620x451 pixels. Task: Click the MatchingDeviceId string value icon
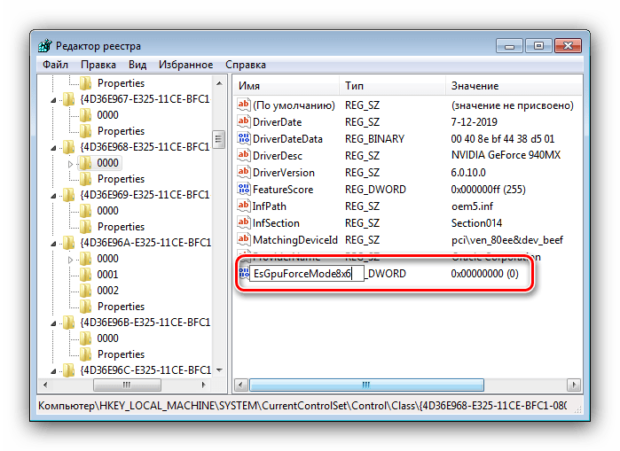click(x=244, y=239)
